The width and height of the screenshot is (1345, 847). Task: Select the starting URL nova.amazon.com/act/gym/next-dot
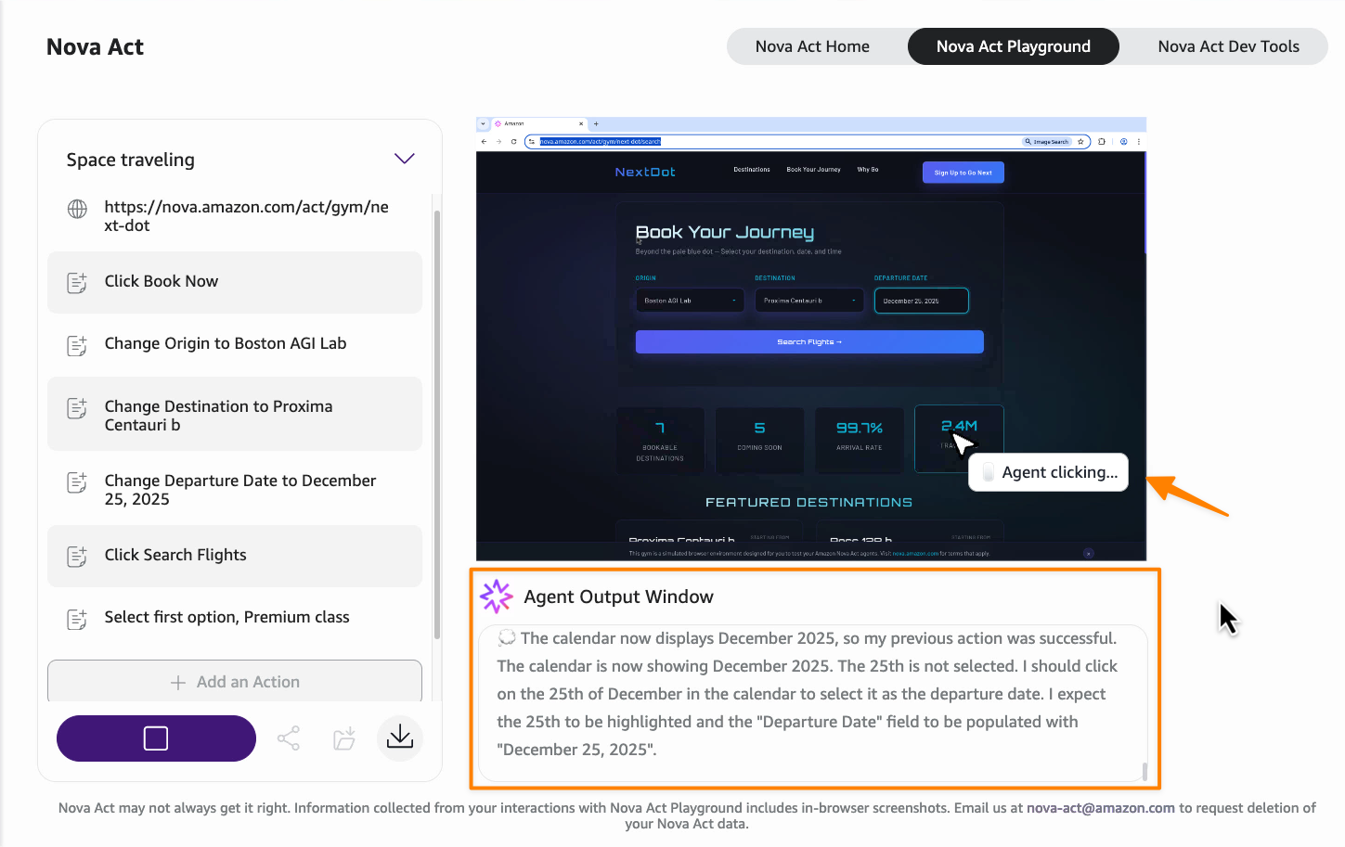246,216
